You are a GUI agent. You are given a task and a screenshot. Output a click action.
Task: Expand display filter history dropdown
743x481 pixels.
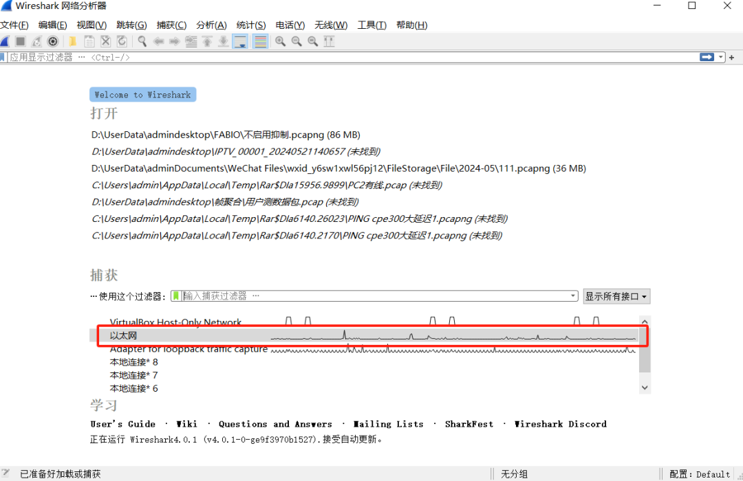click(721, 57)
